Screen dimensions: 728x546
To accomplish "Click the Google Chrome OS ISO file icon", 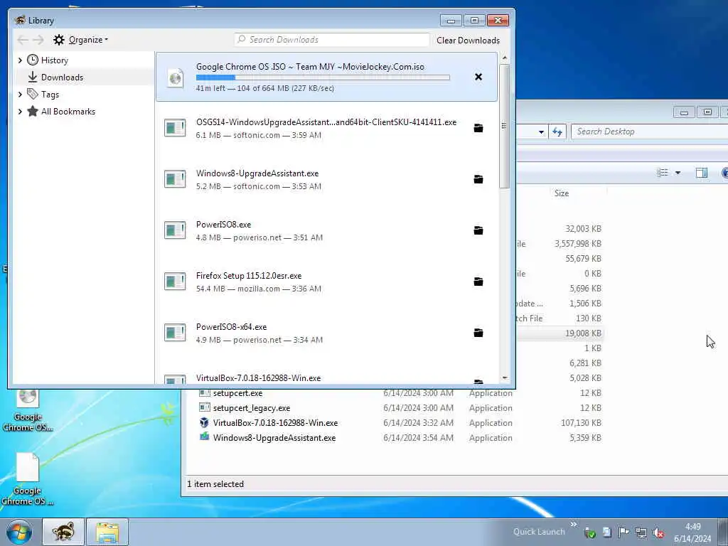I will [x=175, y=77].
